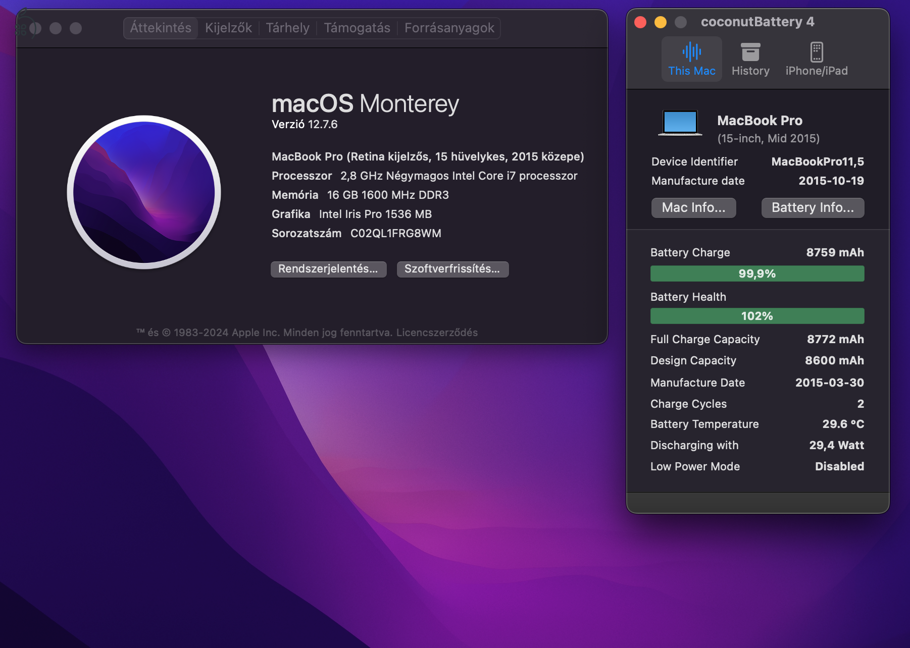This screenshot has width=910, height=648.
Task: Switch to the Forrásanyagok tab
Action: coord(449,28)
